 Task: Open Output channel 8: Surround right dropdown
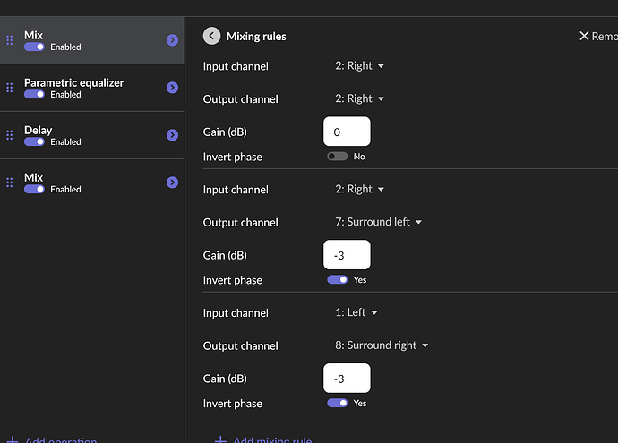pos(382,345)
